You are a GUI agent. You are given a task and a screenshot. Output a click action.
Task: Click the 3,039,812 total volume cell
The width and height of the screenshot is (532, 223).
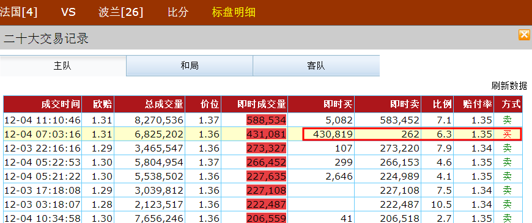click(150, 191)
